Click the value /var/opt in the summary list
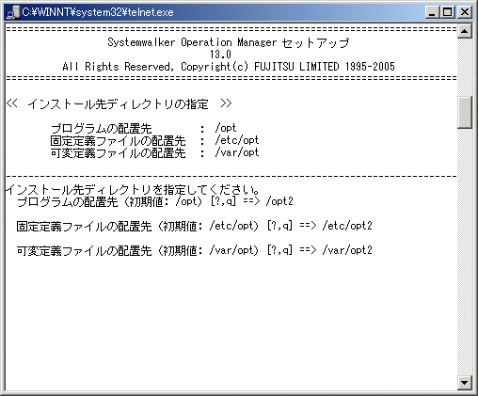Image resolution: width=478 pixels, height=396 pixels. pyautogui.click(x=237, y=152)
